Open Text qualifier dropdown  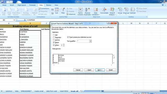91,41
